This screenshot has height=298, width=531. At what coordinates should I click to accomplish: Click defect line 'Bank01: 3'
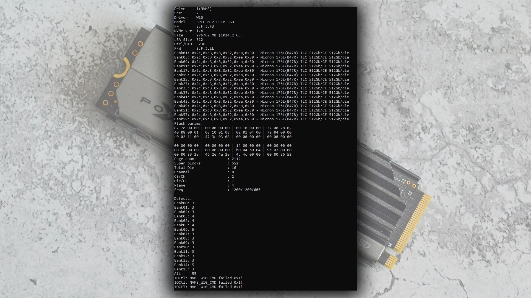(184, 207)
